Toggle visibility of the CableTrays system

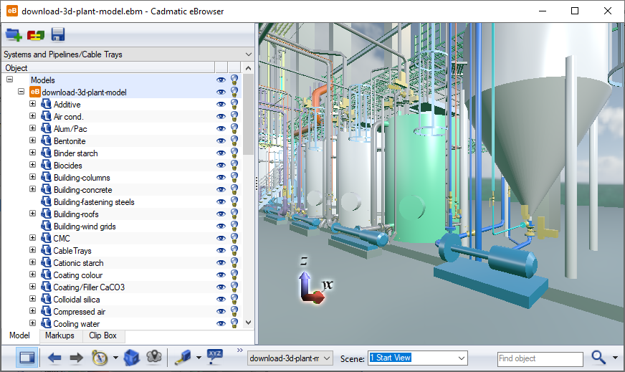(x=221, y=251)
